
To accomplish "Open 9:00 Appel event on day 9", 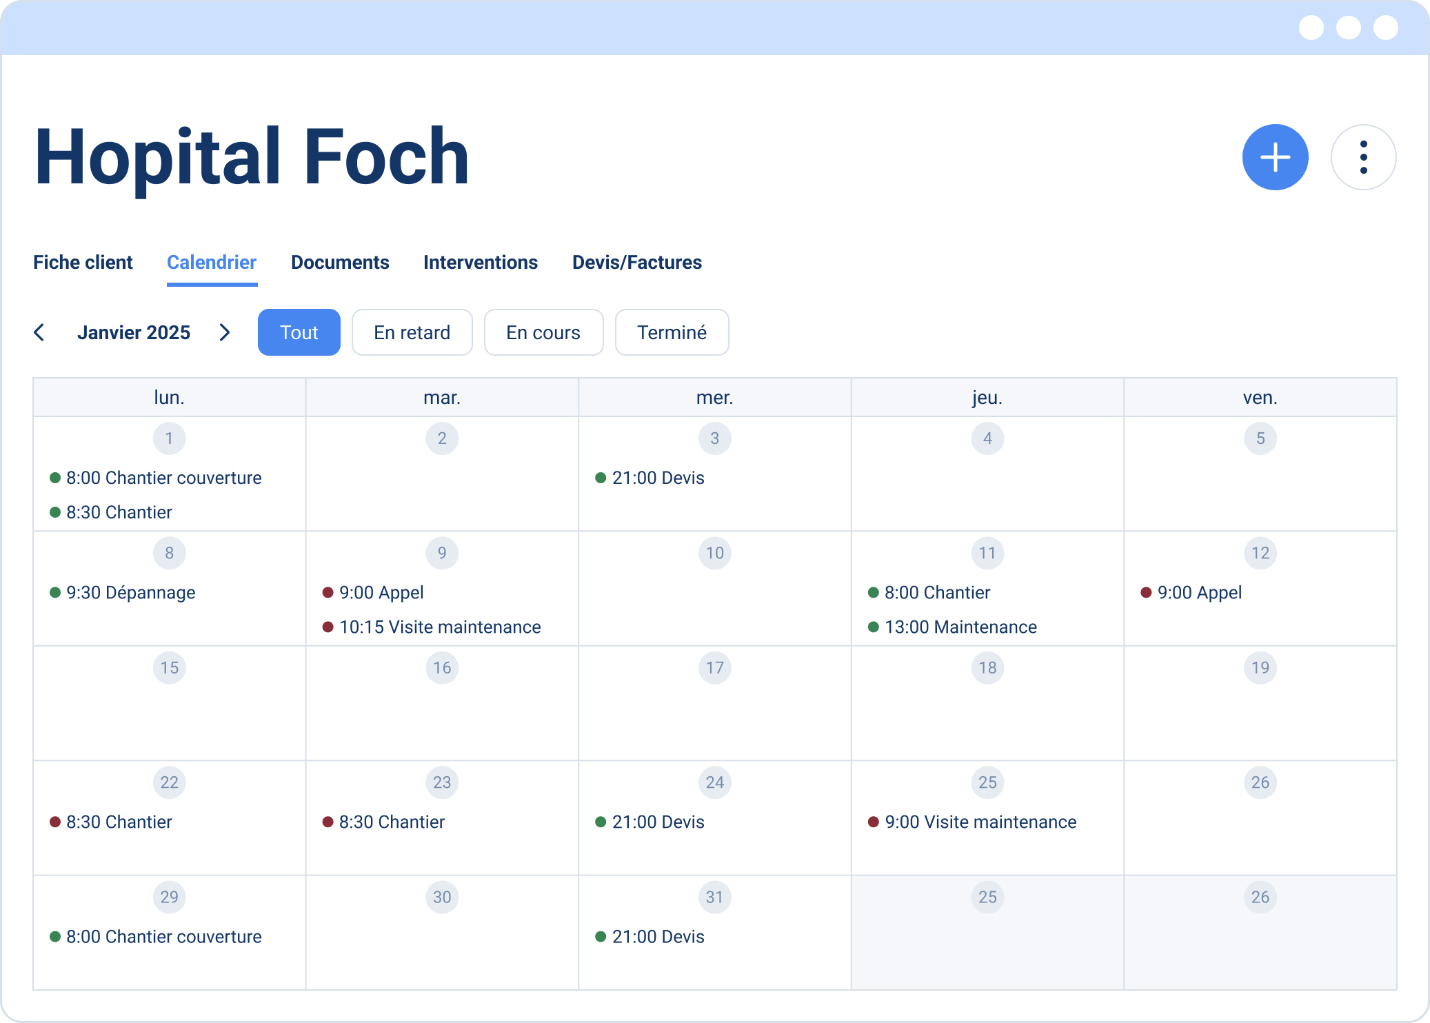I will click(x=373, y=593).
